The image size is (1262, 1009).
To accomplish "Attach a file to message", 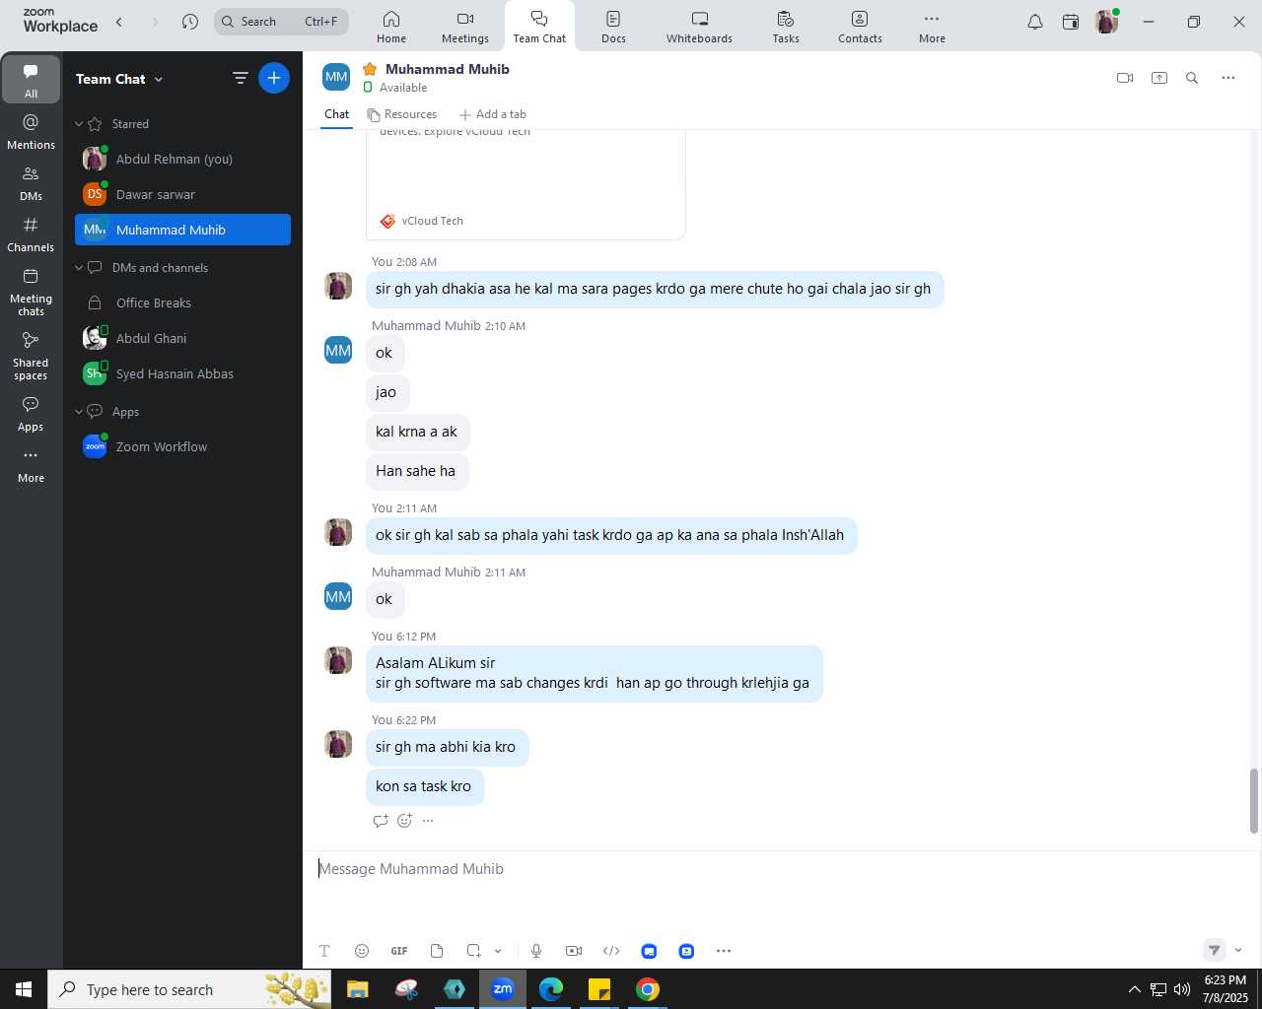I will pyautogui.click(x=437, y=951).
